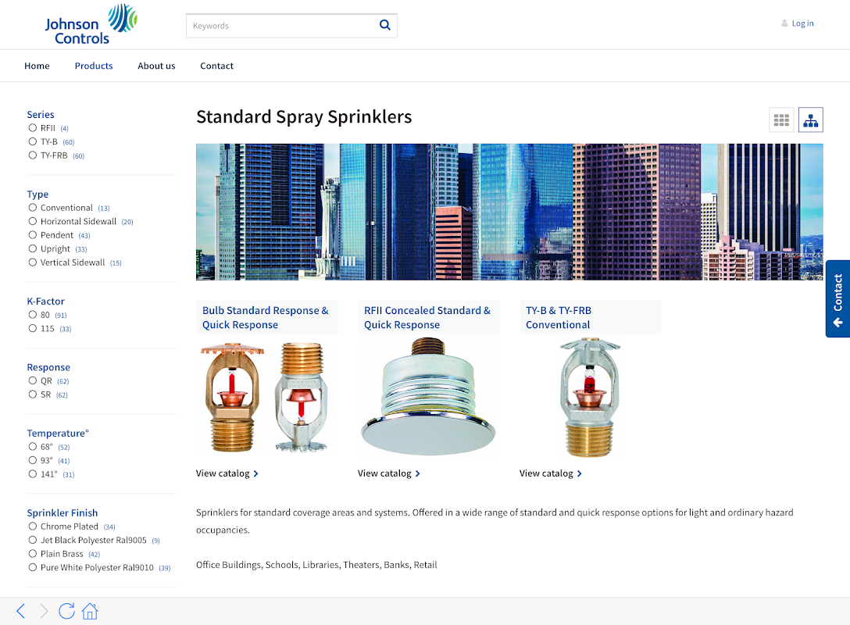Open the blue Contact side tab
This screenshot has height=625, width=850.
(x=837, y=298)
